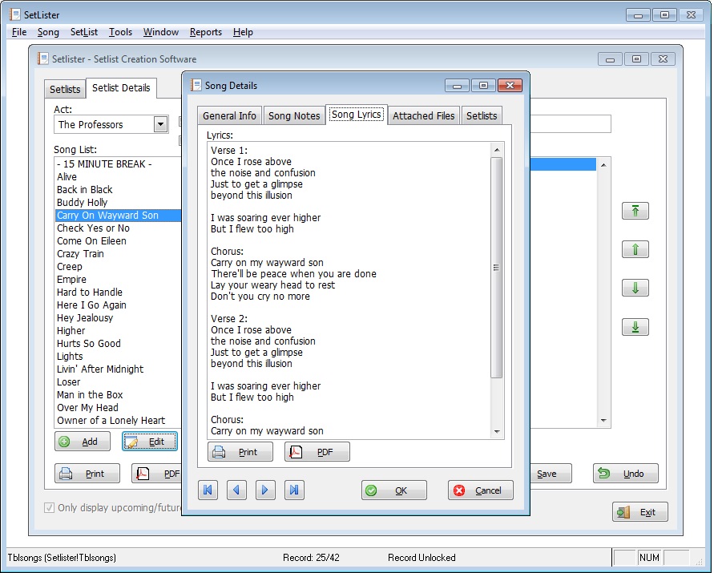This screenshot has height=573, width=714.
Task: Open the SetList menu
Action: [83, 32]
